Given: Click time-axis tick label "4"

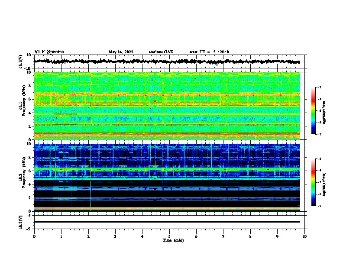Looking at the screenshot, I should 142,236.
